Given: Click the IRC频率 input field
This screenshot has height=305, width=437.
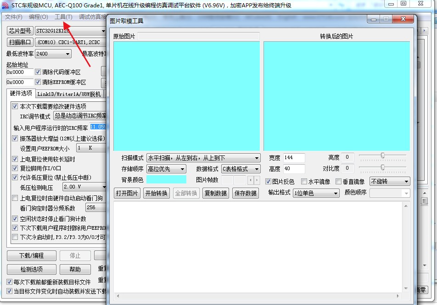Looking at the screenshot, I should (98, 127).
